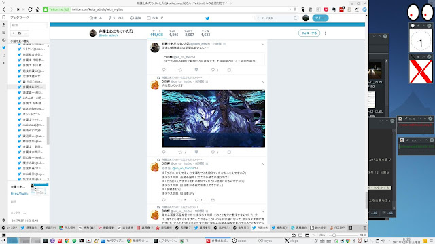
Task: Toggle tab tiling icon in status bar
Action: (x=300, y=235)
